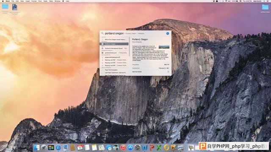Select the Portland International Airport result

coord(114,49)
